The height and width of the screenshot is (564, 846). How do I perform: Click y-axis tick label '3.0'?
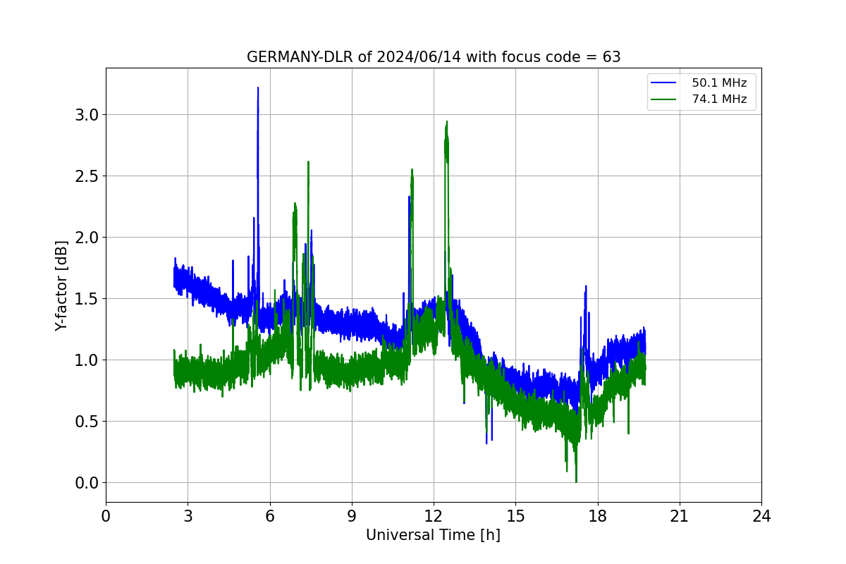coord(87,115)
